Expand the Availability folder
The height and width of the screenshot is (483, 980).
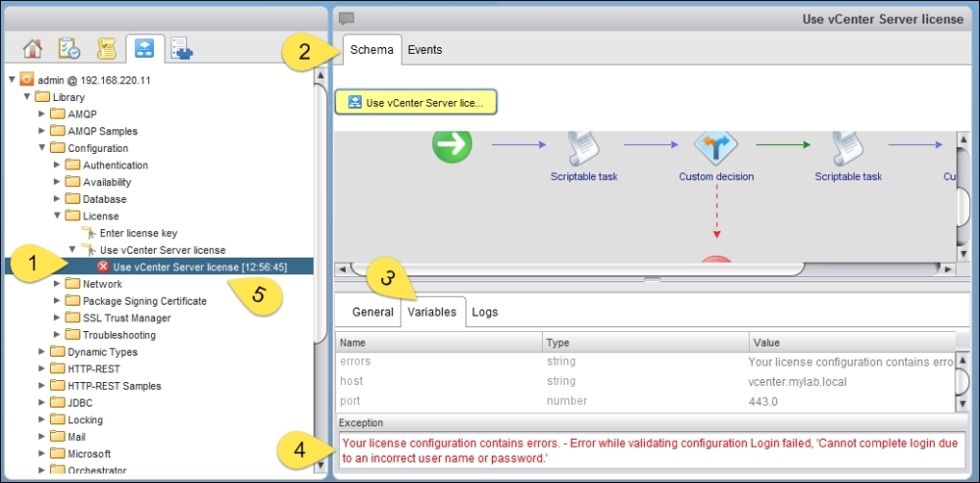[x=58, y=182]
